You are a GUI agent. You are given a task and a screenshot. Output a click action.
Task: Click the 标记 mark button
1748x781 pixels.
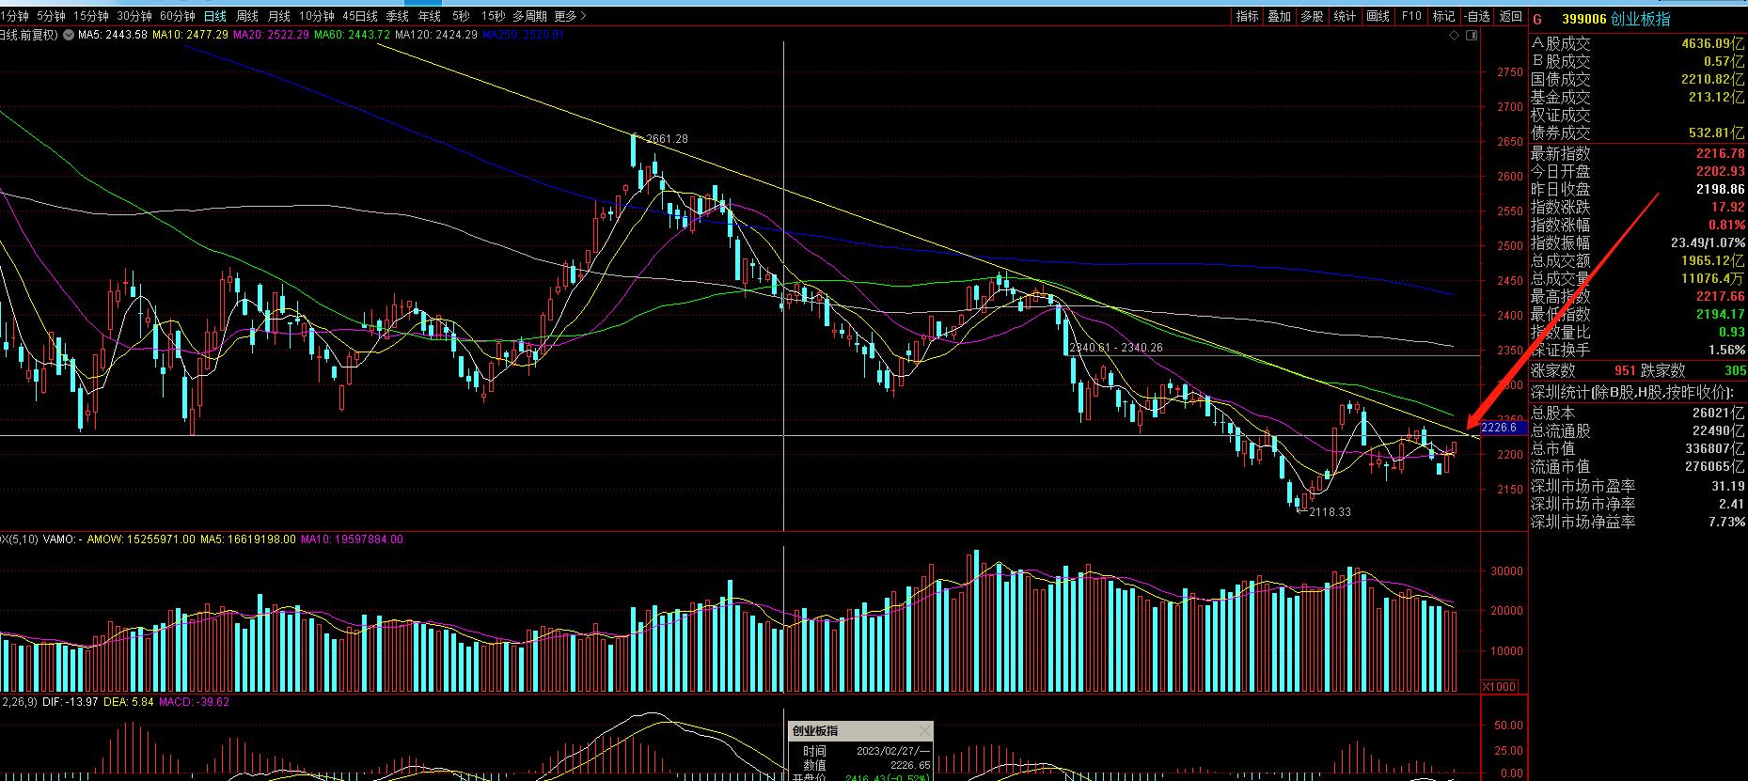click(x=1443, y=16)
